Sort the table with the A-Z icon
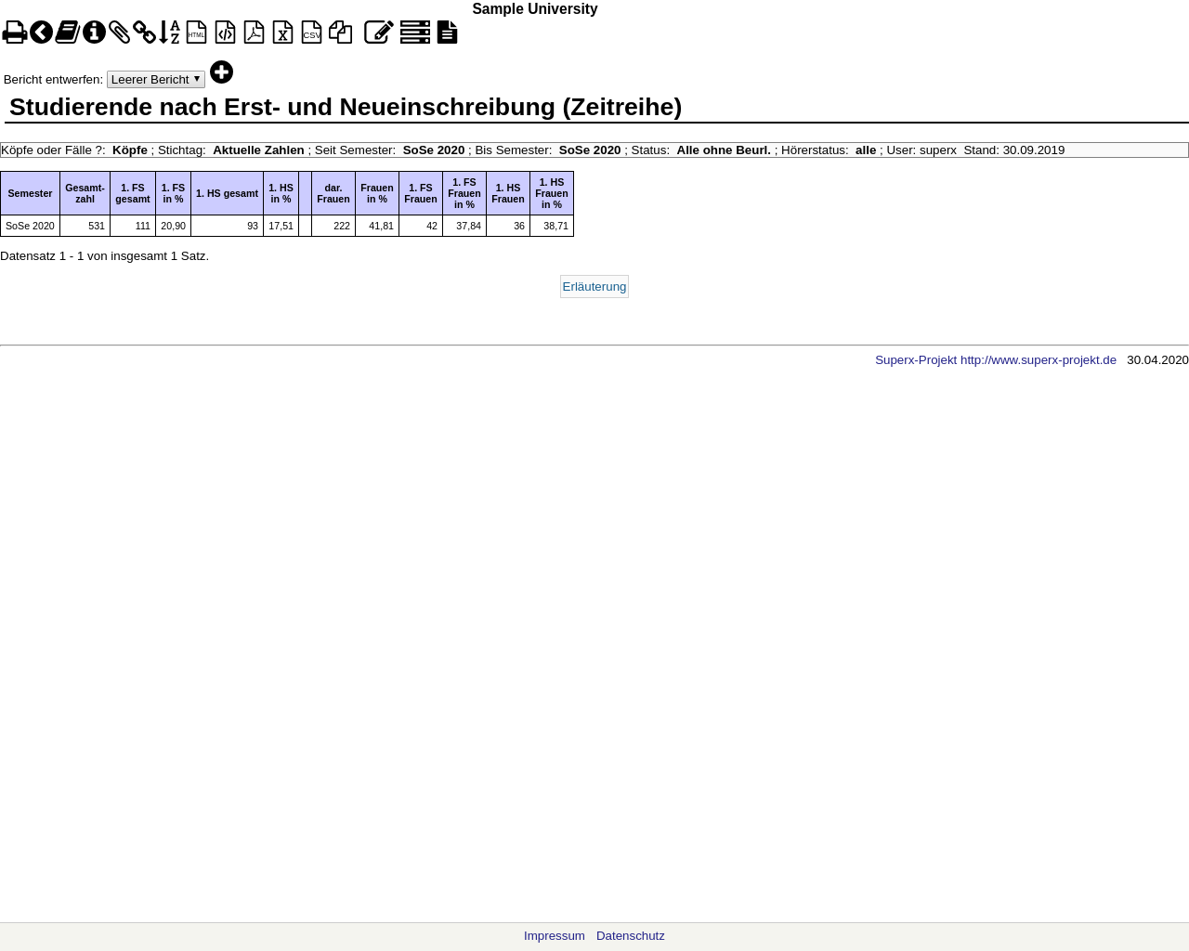Viewport: 1189px width, 951px height. point(169,33)
